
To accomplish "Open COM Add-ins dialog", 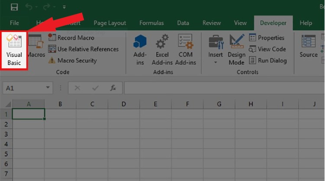I will pyautogui.click(x=186, y=50).
